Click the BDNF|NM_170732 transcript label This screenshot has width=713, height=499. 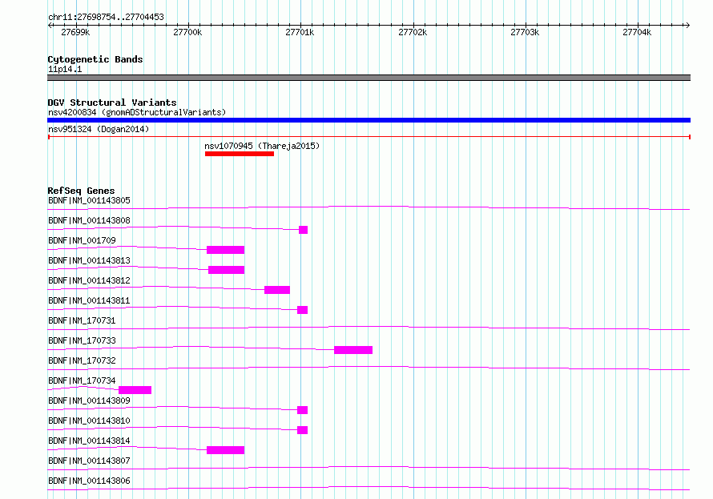pos(82,361)
